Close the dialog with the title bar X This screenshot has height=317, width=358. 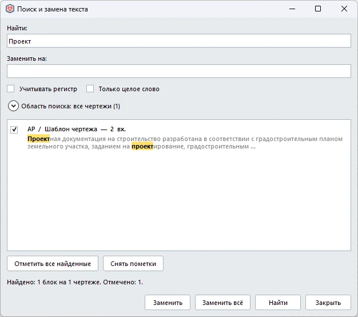click(344, 9)
